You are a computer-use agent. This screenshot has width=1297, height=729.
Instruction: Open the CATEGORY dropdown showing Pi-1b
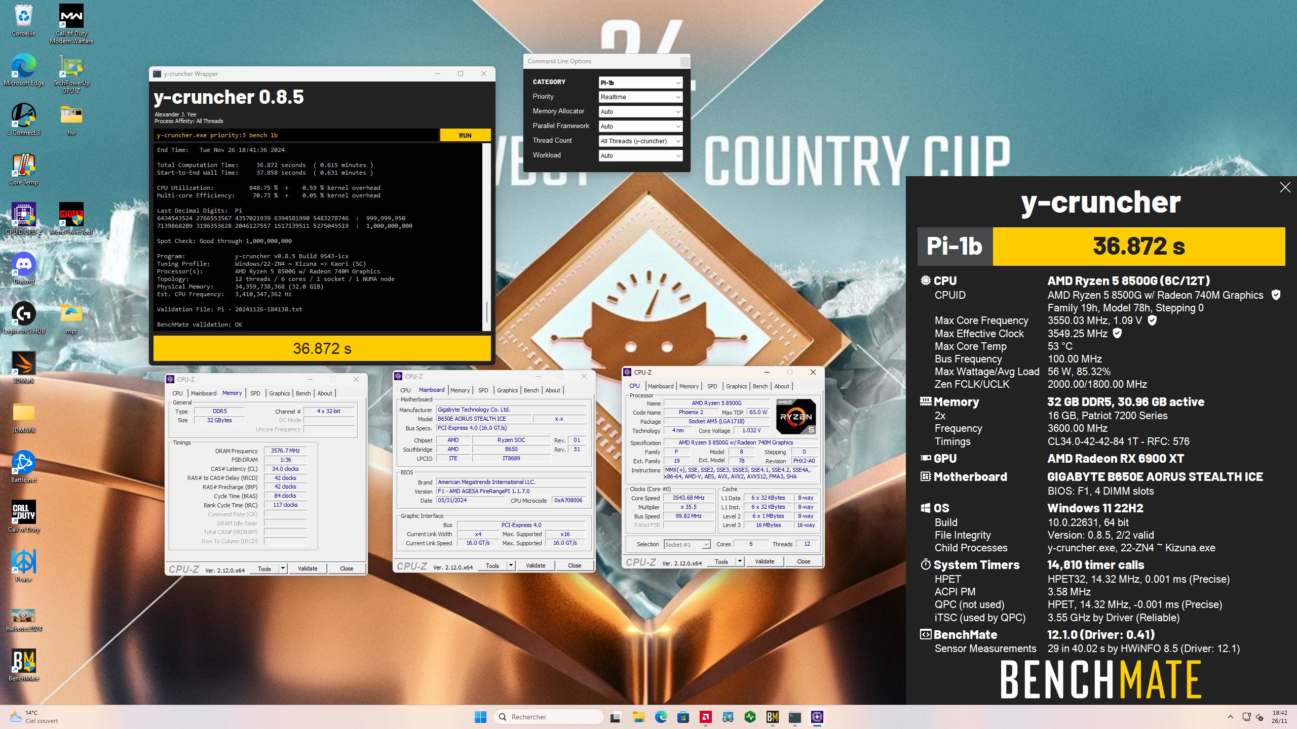tap(640, 83)
